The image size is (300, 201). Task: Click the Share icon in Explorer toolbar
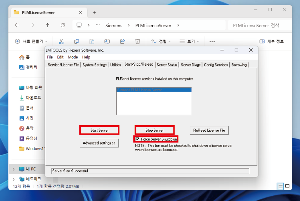tap(122, 41)
